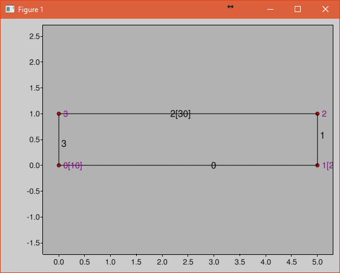This screenshot has width=340, height=273.
Task: Close the Figure 1 window
Action: tap(325, 9)
